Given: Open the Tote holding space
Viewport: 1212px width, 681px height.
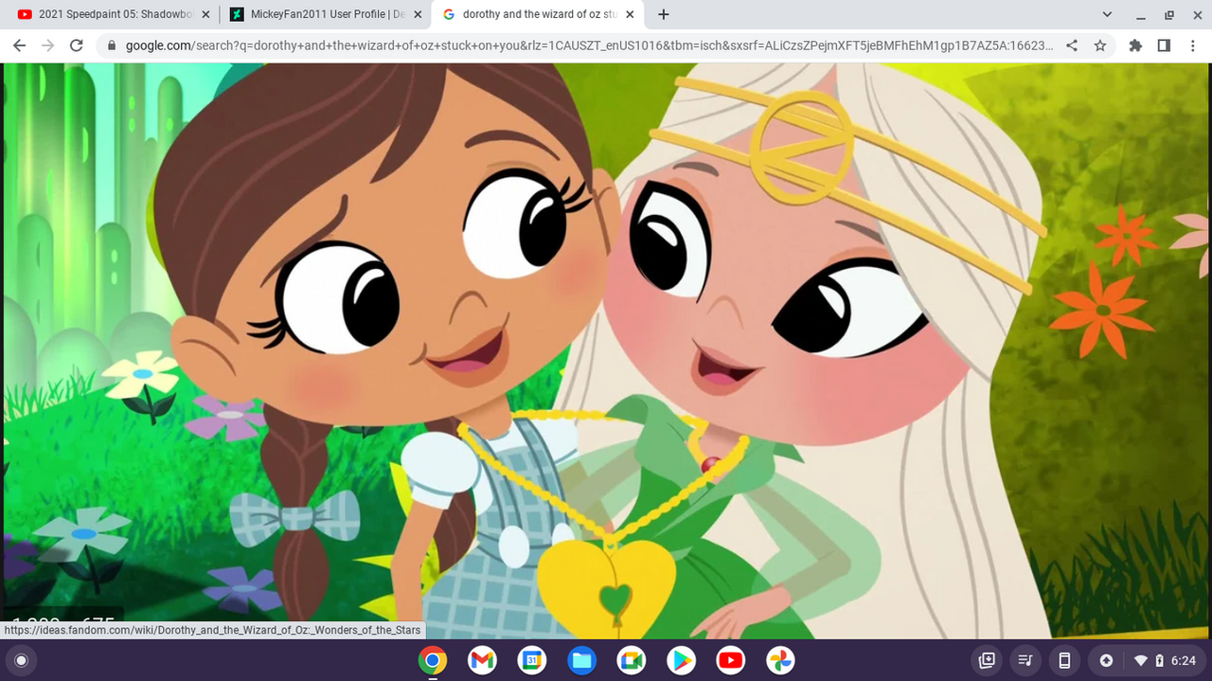Looking at the screenshot, I should [x=987, y=660].
